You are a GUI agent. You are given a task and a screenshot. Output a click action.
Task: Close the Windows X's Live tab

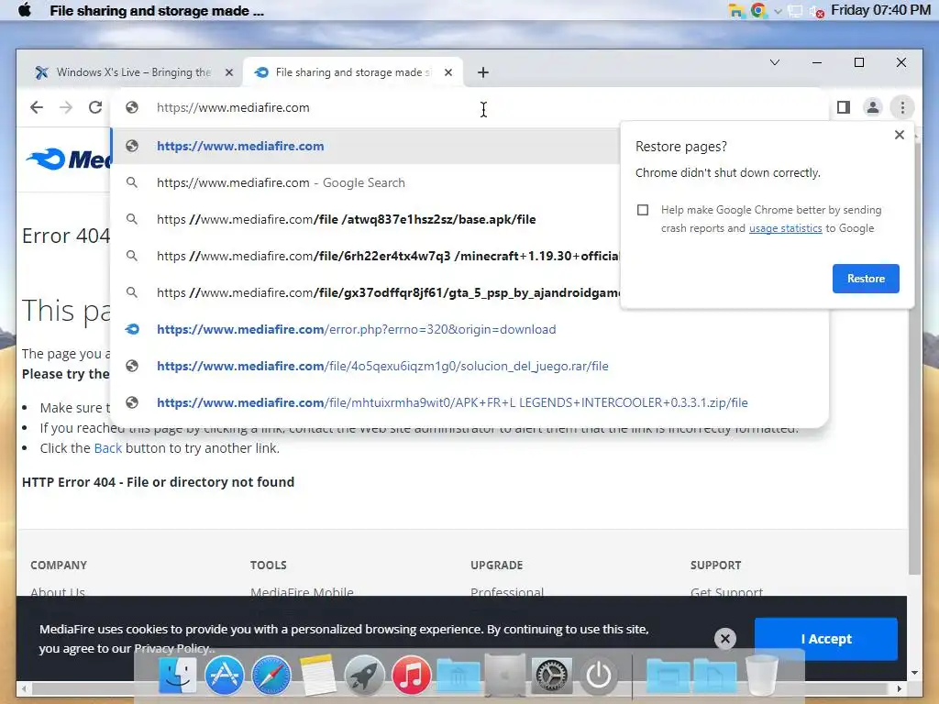pyautogui.click(x=228, y=72)
